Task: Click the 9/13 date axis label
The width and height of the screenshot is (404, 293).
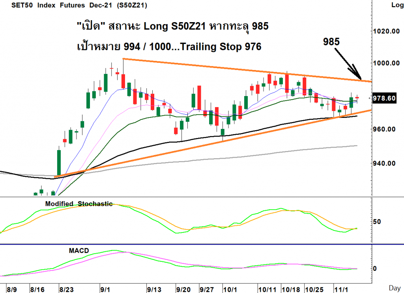Action: coord(154,289)
